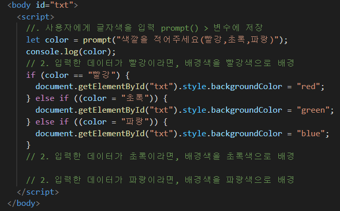
Task: Click the standalone closing brace line
Action: coord(28,145)
